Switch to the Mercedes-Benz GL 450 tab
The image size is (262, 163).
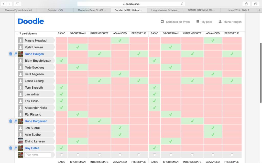(92, 10)
